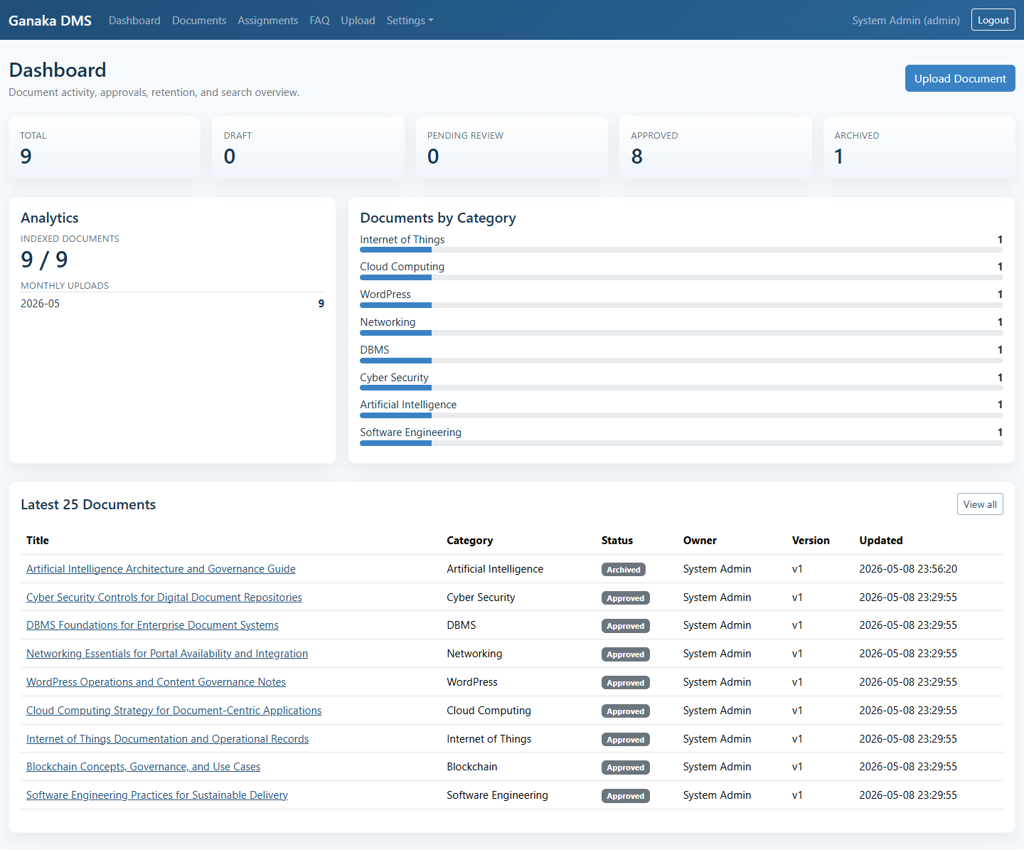Image resolution: width=1024 pixels, height=850 pixels.
Task: Open WordPress Operations and Content Governance Notes
Action: pos(156,682)
